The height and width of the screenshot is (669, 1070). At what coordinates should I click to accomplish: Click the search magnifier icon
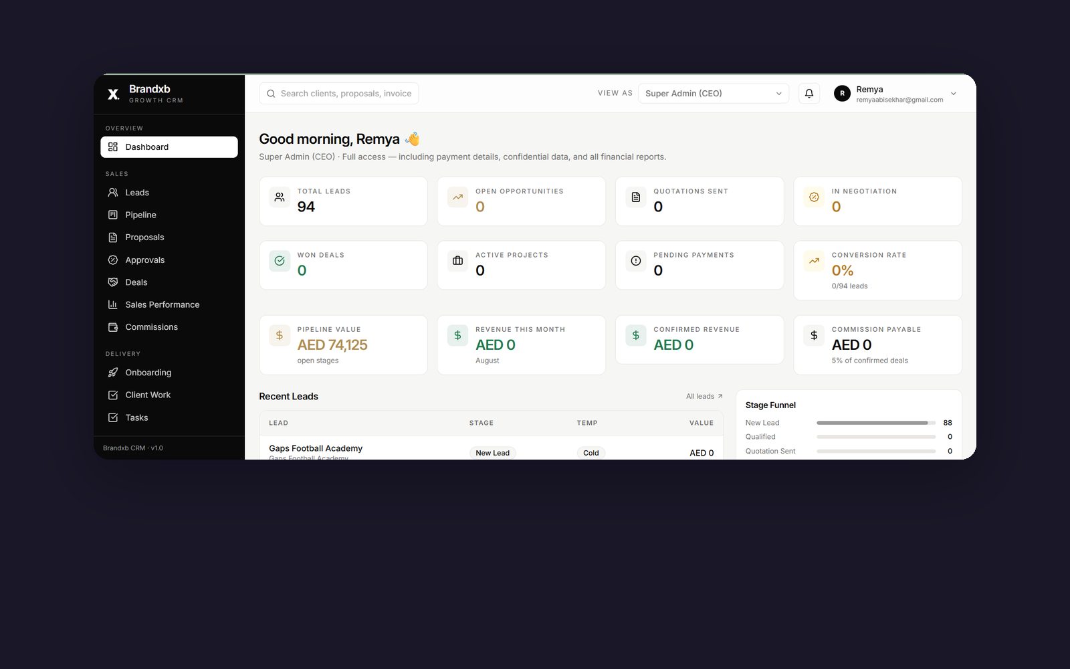tap(271, 94)
